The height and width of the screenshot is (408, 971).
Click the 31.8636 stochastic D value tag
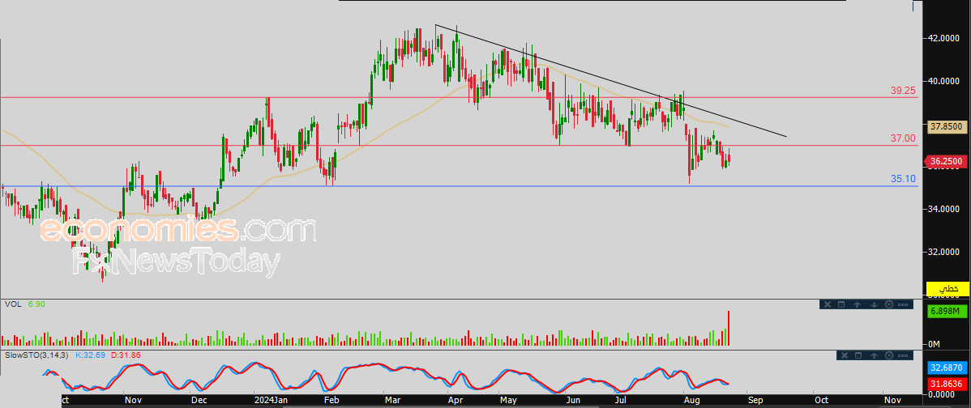pos(947,384)
